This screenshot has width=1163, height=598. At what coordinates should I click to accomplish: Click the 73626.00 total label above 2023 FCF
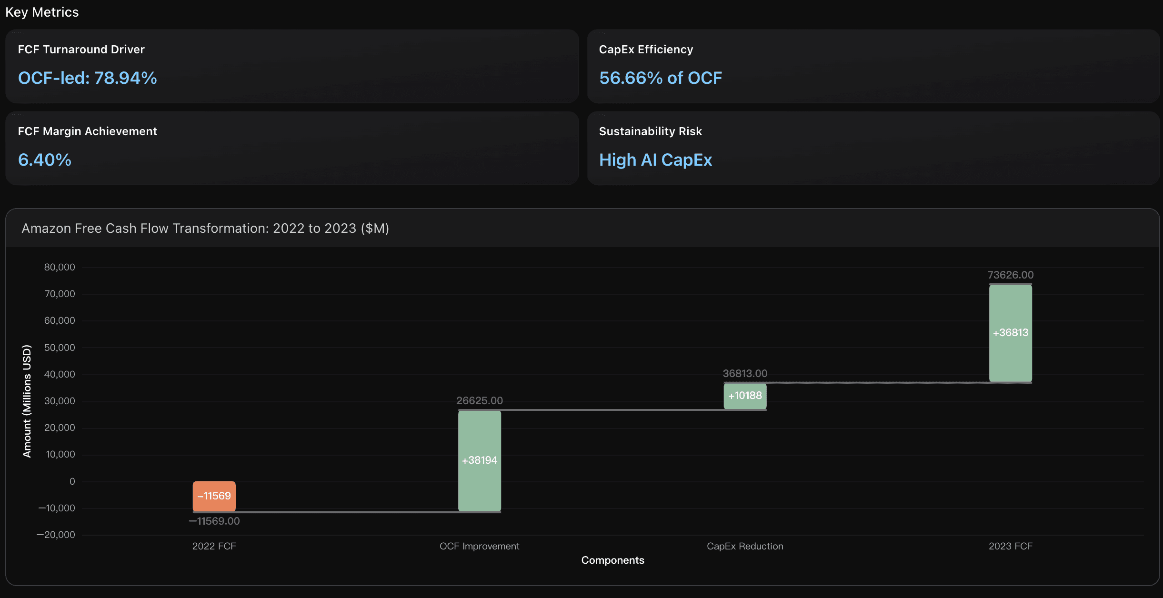tap(1011, 275)
